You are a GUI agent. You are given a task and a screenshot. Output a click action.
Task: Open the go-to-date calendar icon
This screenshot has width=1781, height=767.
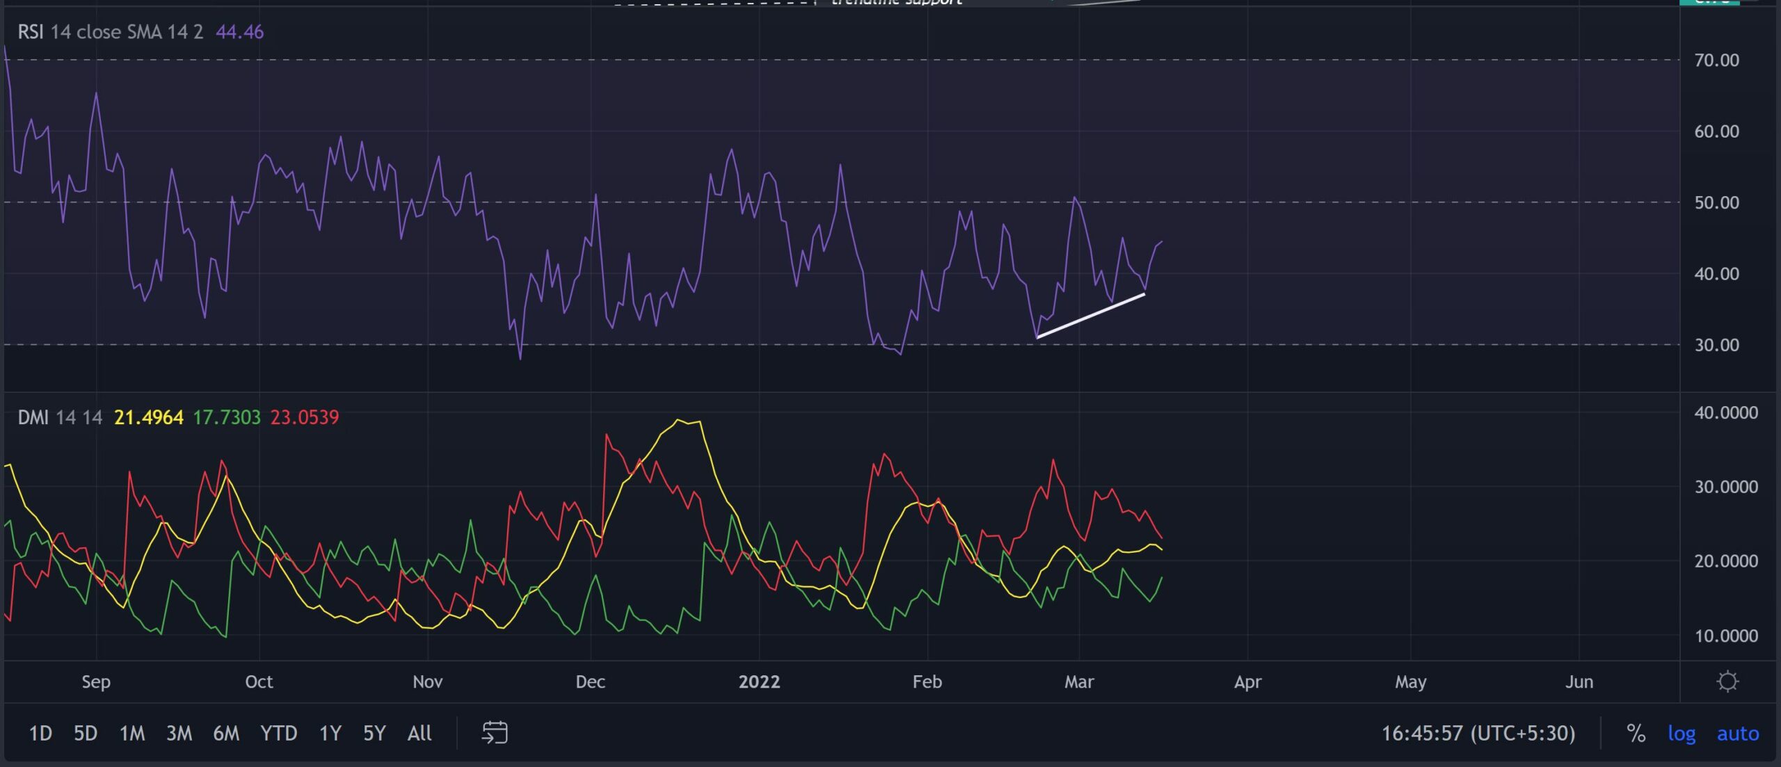[495, 733]
